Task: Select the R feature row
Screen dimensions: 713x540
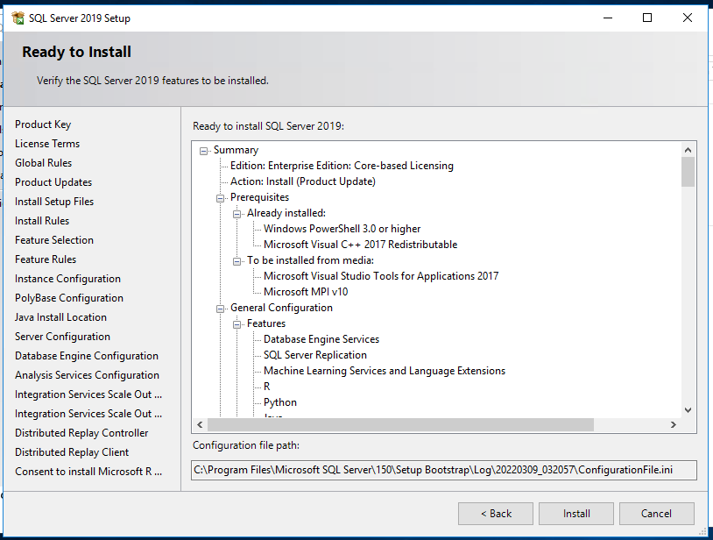Action: point(267,387)
